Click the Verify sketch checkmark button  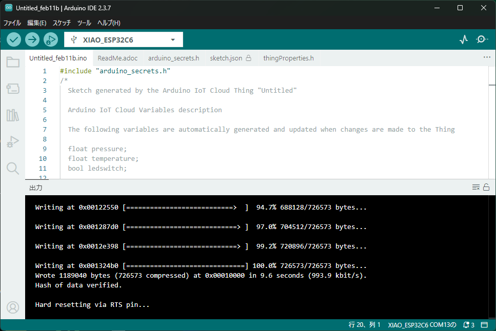tap(14, 39)
